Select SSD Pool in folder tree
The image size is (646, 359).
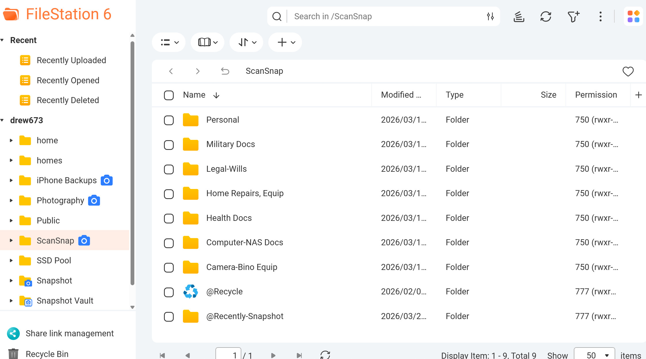tap(54, 260)
